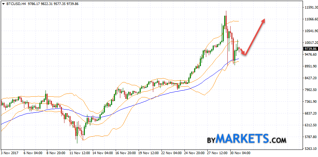Click the 22 Nov 04:00 time label
The height and width of the screenshot is (157, 318).
172,153
